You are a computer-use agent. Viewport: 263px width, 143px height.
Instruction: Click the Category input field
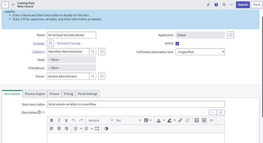point(68,51)
